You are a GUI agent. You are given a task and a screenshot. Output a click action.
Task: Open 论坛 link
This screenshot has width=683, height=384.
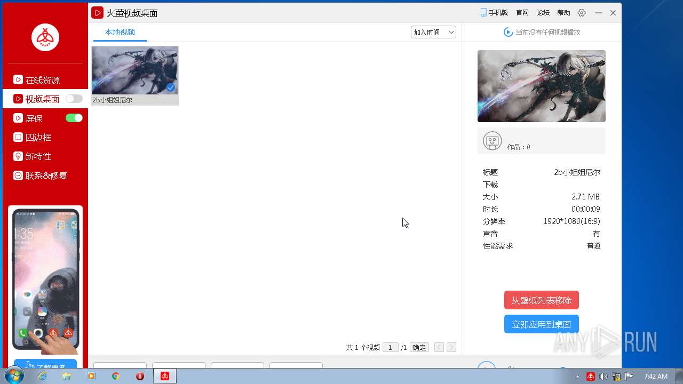543,13
